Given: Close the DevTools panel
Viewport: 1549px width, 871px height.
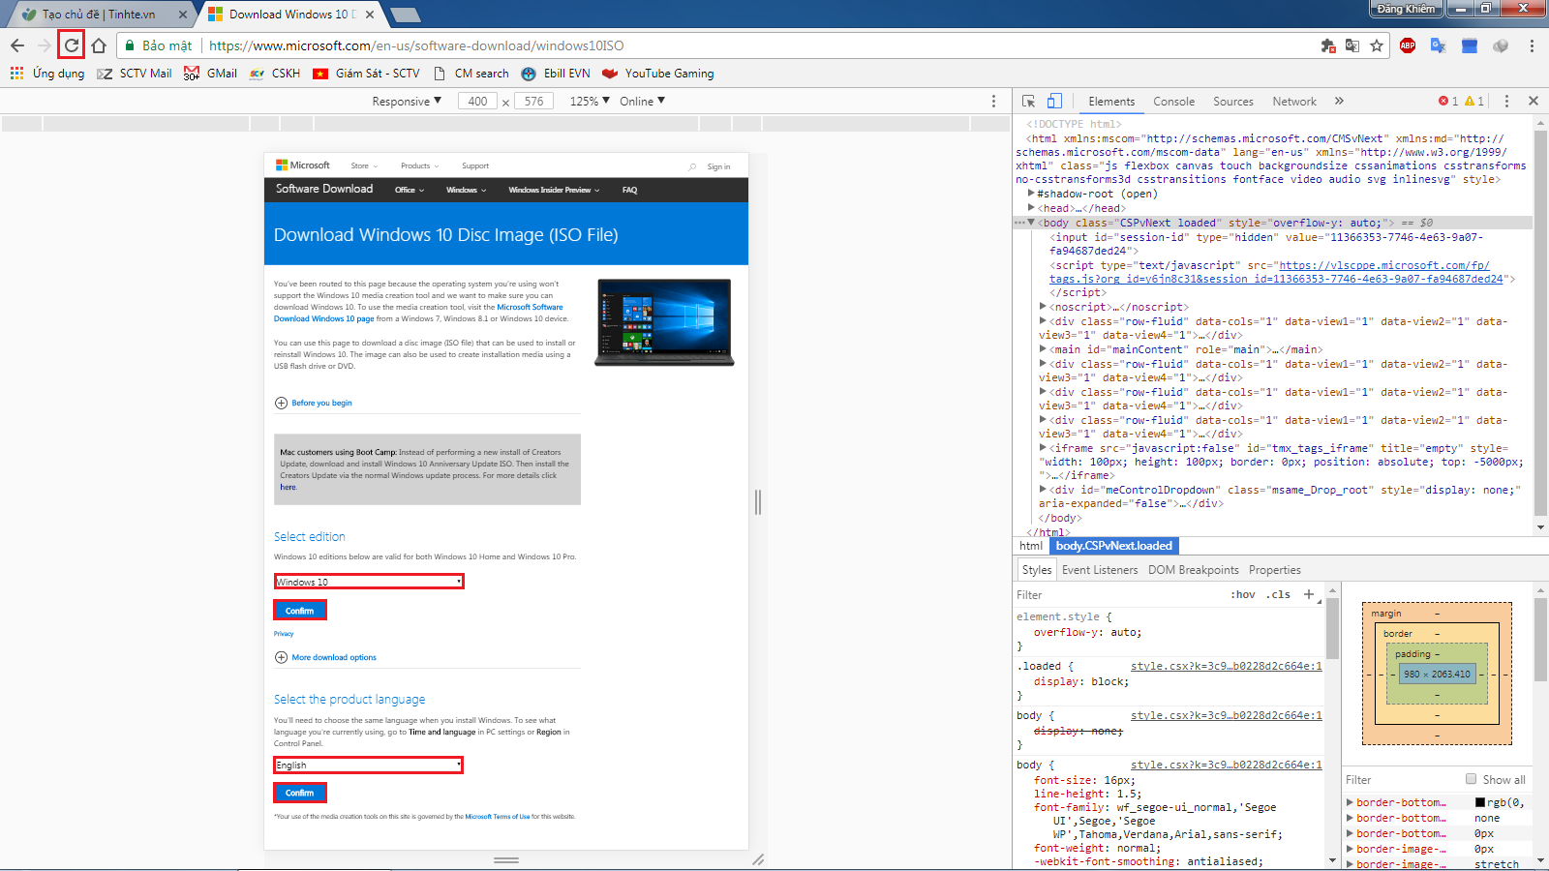Looking at the screenshot, I should tap(1534, 101).
